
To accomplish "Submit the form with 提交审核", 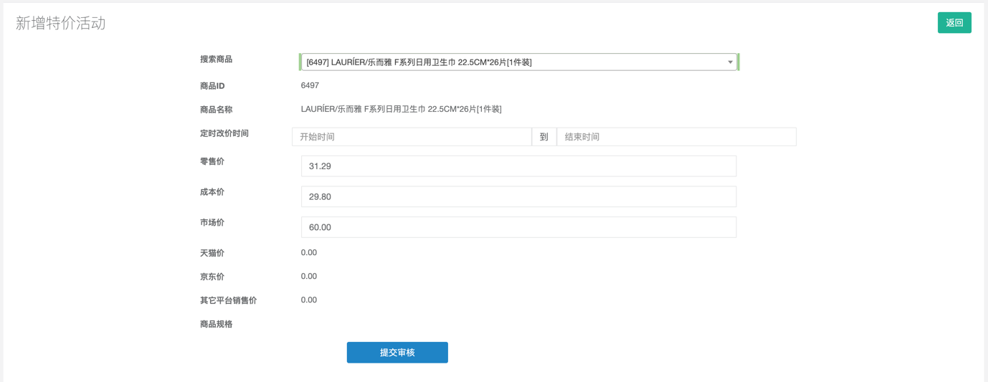I will [397, 353].
